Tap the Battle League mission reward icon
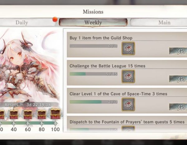Screen dimensions: 187x145 [x=128, y=76]
